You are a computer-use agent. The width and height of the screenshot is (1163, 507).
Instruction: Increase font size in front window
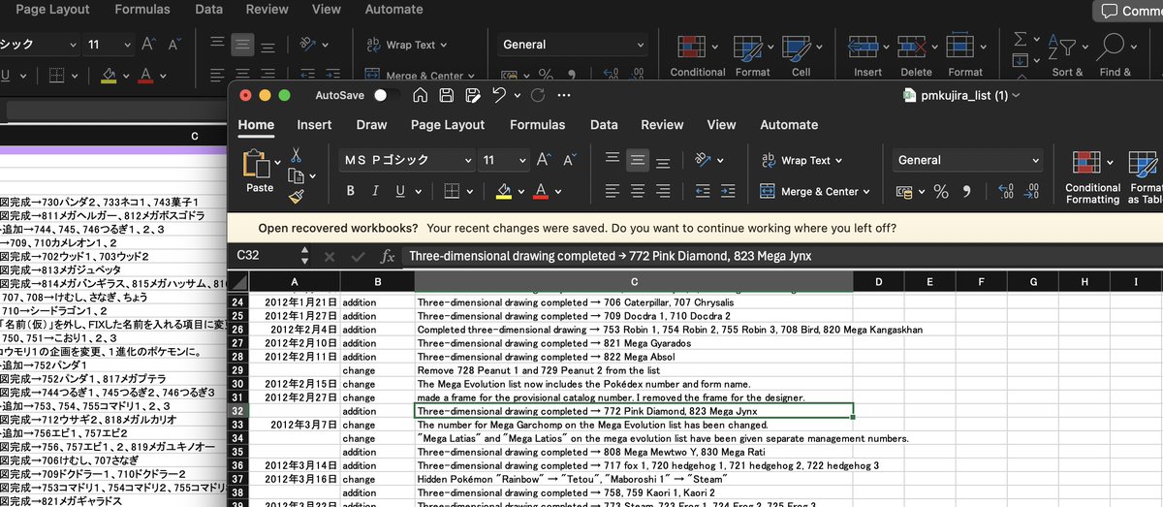point(544,160)
